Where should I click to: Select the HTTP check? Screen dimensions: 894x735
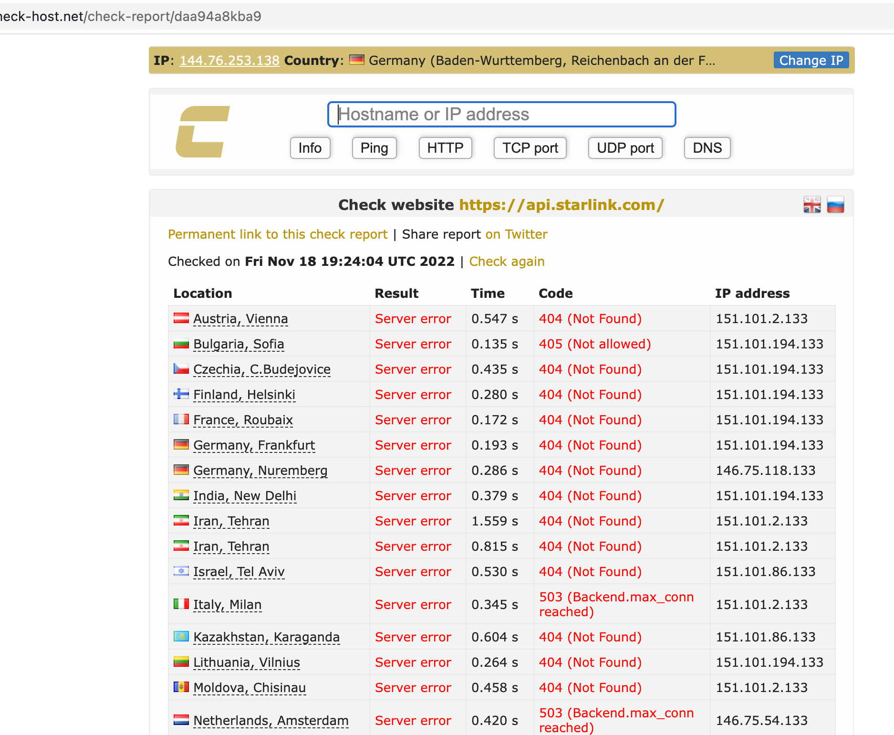[445, 148]
